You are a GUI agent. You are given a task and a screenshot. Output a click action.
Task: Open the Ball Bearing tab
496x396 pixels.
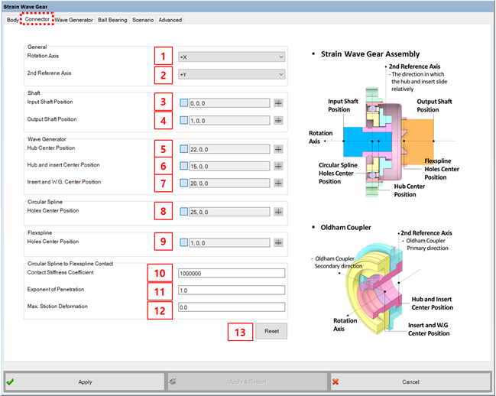coord(112,20)
